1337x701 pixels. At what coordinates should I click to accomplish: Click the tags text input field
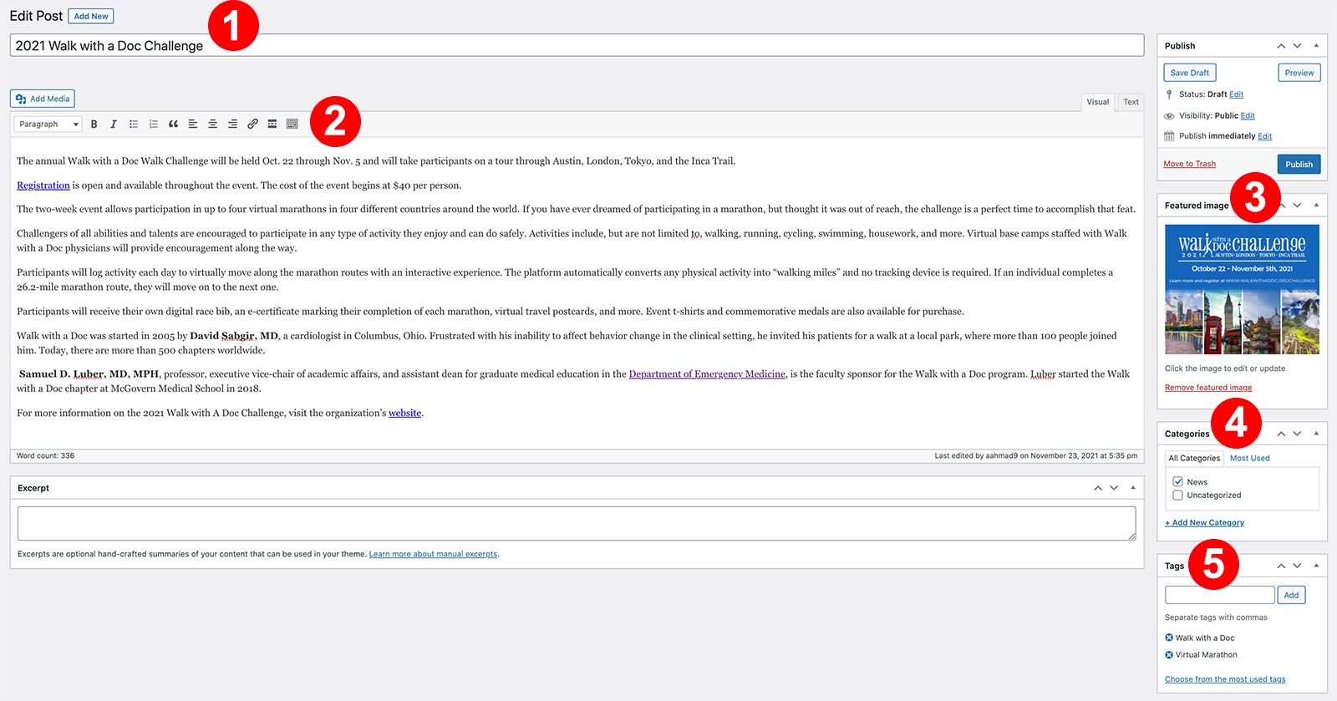(x=1219, y=595)
